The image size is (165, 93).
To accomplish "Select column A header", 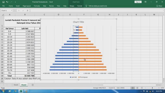I will 10,14.
